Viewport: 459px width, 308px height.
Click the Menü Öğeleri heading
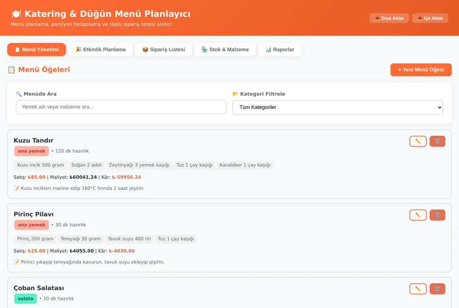[x=39, y=70]
